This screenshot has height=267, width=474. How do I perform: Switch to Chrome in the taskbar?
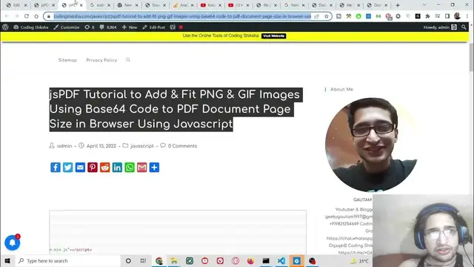click(159, 260)
